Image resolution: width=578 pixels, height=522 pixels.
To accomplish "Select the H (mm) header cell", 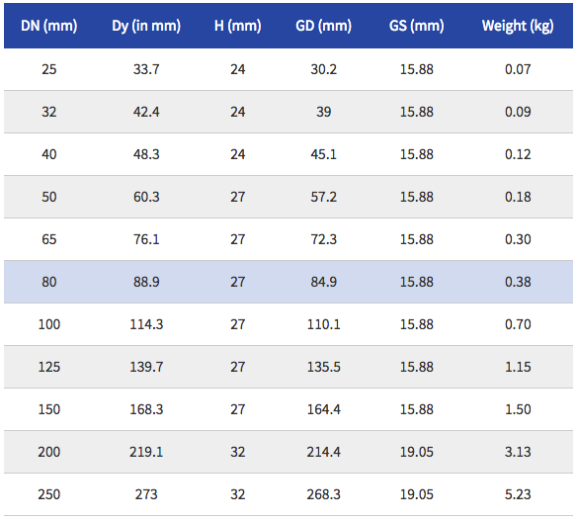I will click(238, 26).
